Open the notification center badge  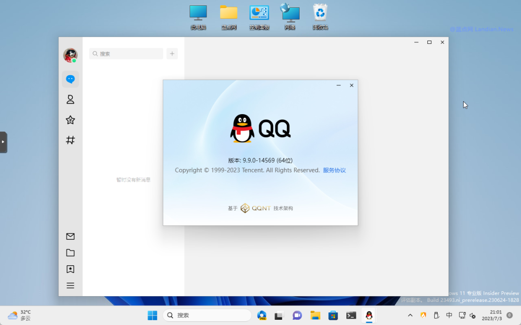coord(509,315)
